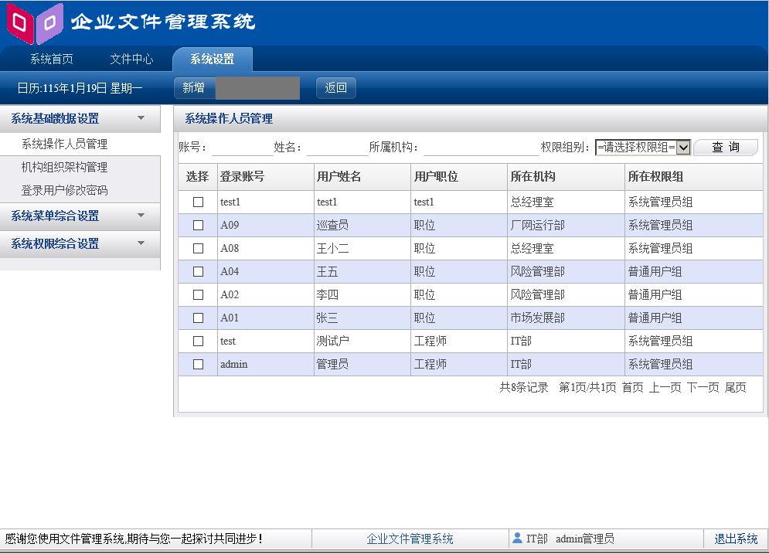Viewport: 769px width, 554px height.
Task: Click the 账号 input field
Action: (x=241, y=148)
